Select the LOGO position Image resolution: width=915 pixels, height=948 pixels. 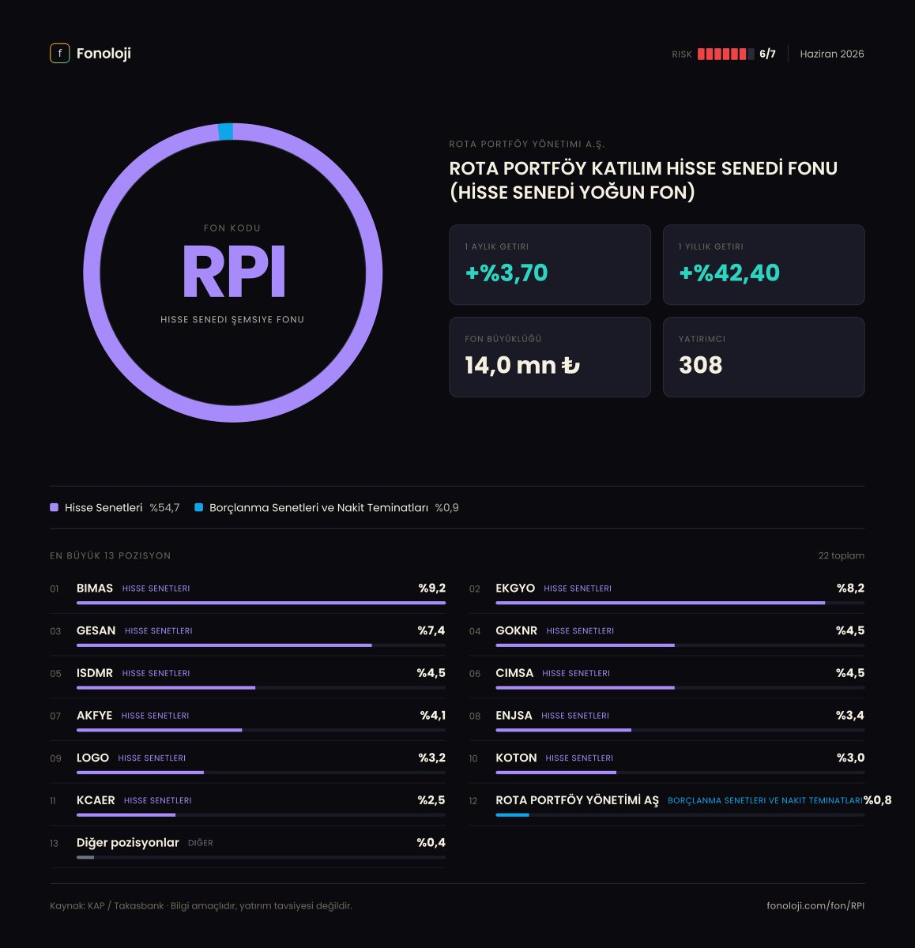point(247,763)
